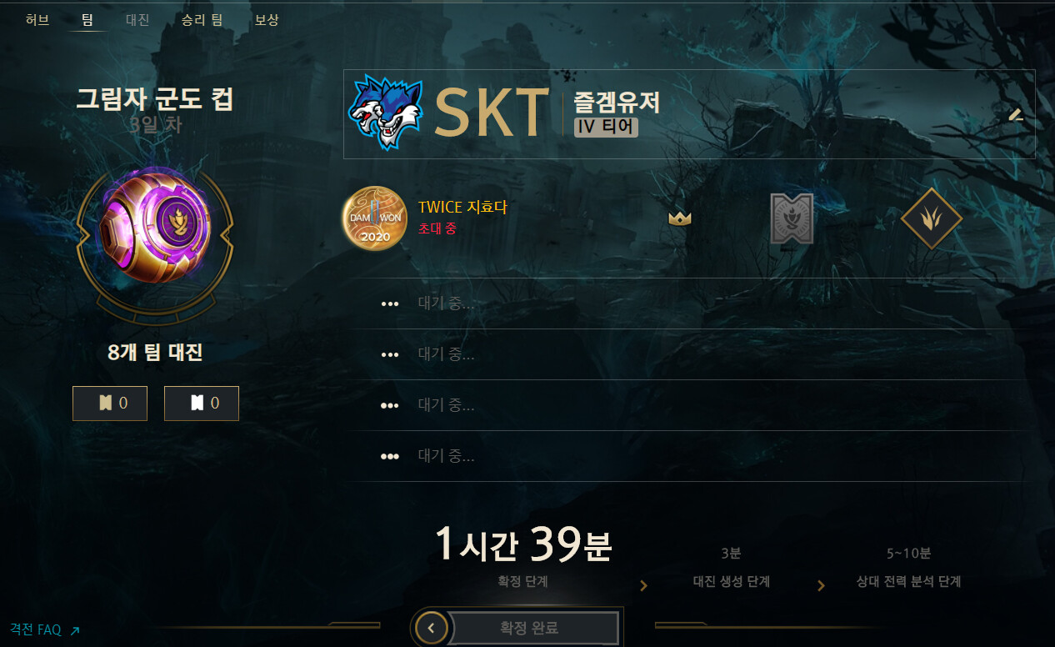Click the SKT team wolf logo

pos(386,112)
